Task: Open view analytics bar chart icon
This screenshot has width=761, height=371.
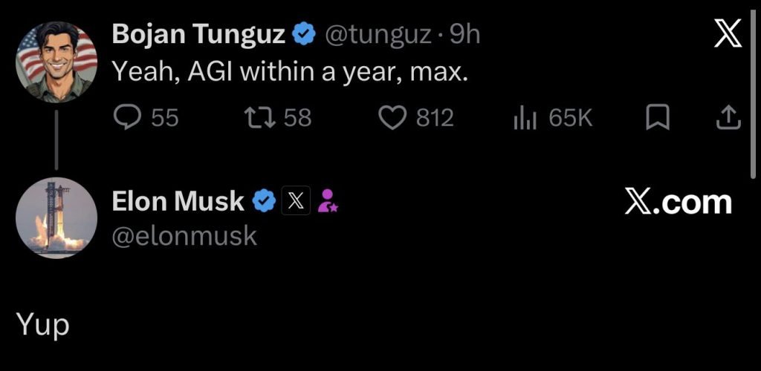Action: point(525,119)
